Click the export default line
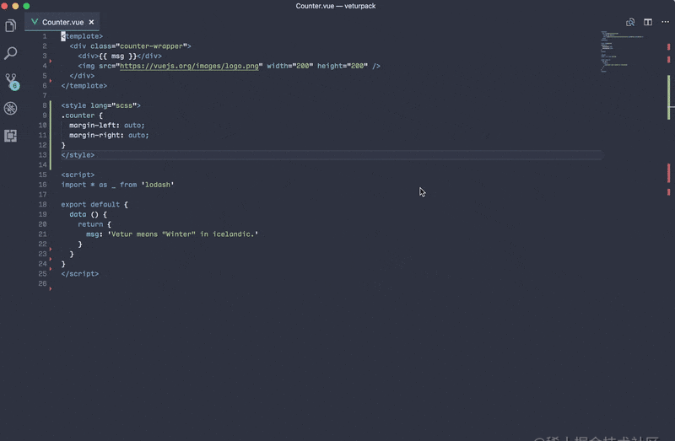 pyautogui.click(x=94, y=204)
